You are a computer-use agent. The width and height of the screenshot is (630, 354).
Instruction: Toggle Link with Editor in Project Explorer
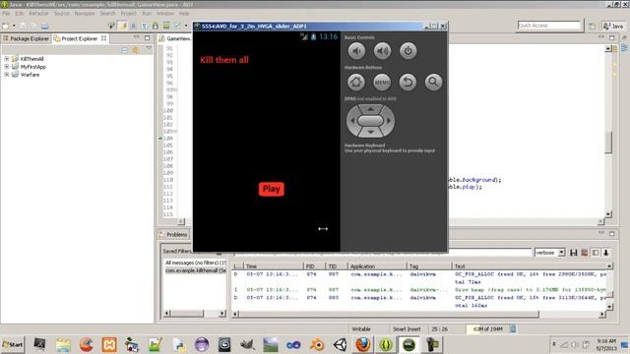pyautogui.click(x=136, y=50)
